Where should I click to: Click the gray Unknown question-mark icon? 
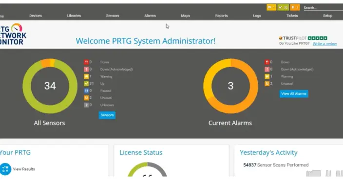[x=86, y=105]
